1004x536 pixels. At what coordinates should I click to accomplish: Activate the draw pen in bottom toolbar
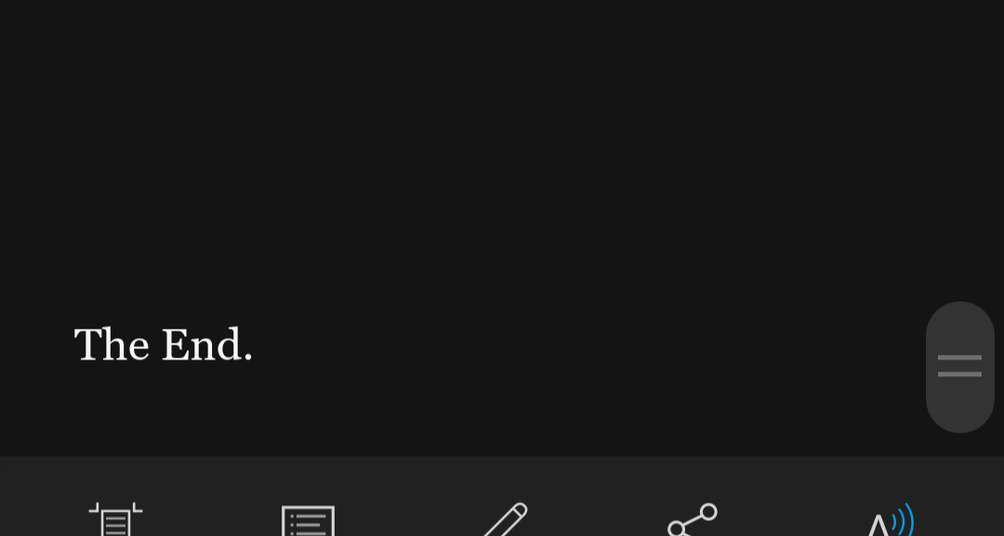[x=505, y=519]
